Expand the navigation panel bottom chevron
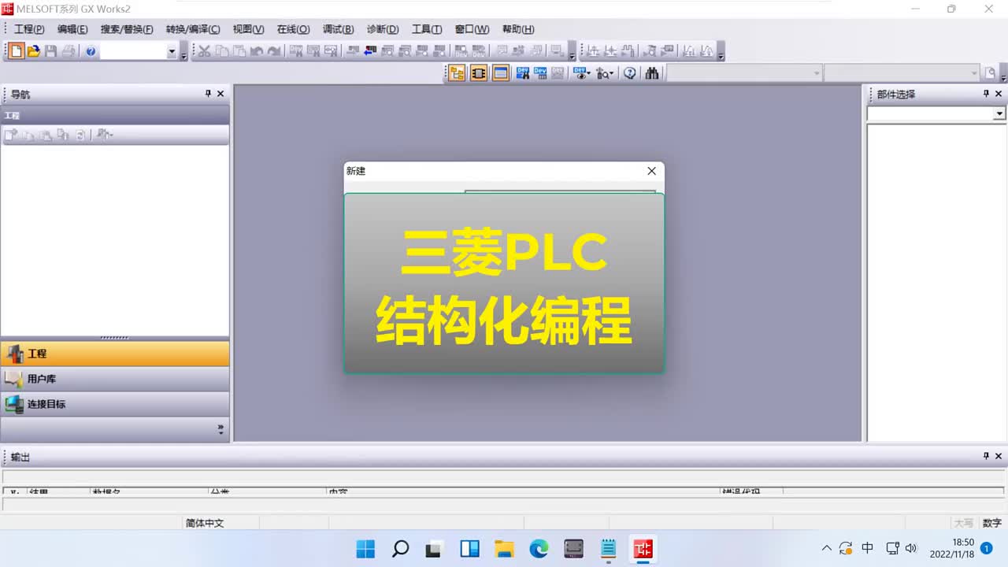 click(220, 430)
